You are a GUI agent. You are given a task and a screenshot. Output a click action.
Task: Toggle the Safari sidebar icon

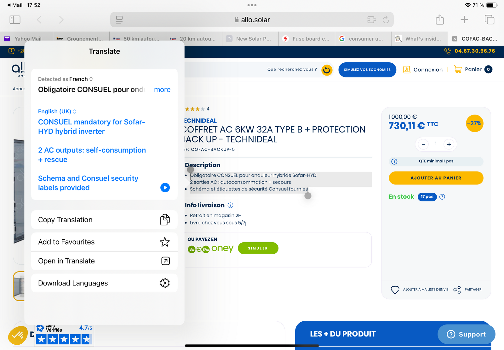15,20
